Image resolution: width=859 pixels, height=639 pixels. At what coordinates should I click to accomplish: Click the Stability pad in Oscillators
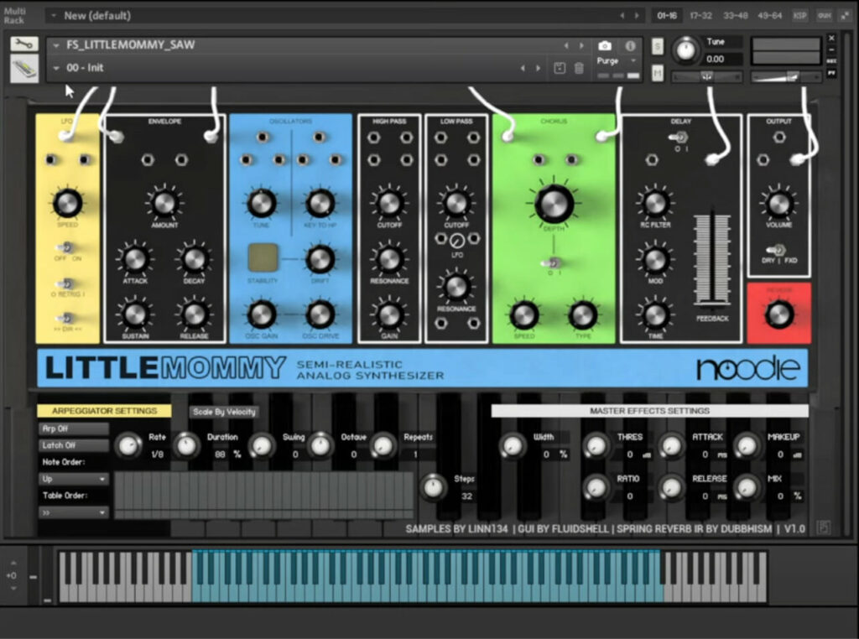point(263,259)
